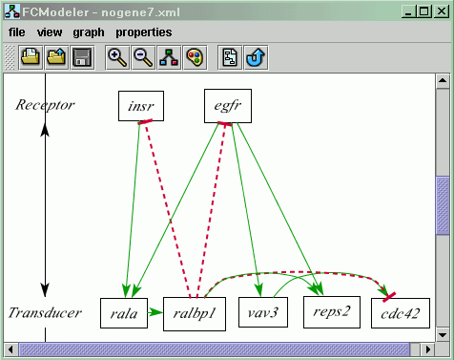Click the folder with blue arrow icon
The height and width of the screenshot is (360, 454).
coord(56,57)
